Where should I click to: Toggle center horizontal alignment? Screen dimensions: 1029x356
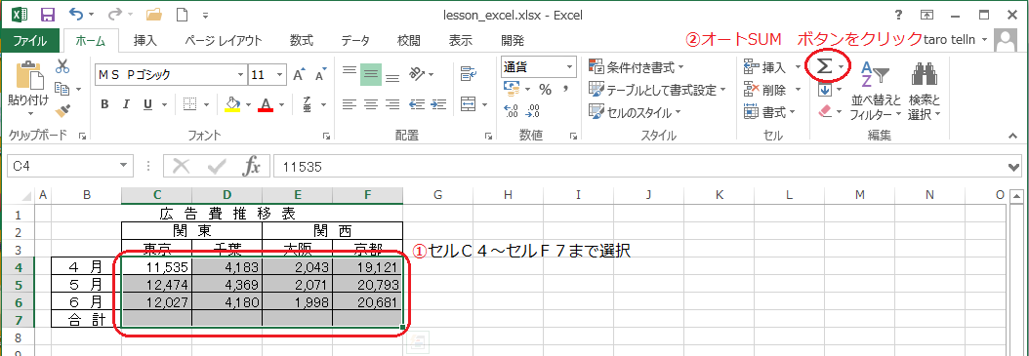point(371,103)
